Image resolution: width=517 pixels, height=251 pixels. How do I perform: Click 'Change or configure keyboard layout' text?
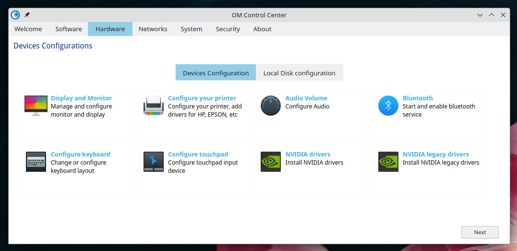(x=78, y=167)
